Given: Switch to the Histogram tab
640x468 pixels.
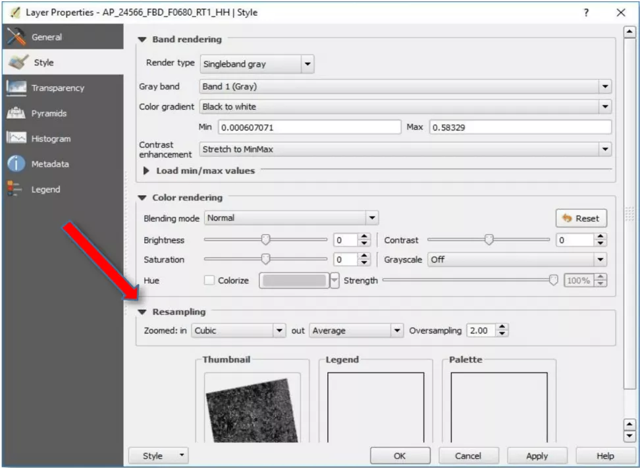Looking at the screenshot, I should click(x=63, y=138).
